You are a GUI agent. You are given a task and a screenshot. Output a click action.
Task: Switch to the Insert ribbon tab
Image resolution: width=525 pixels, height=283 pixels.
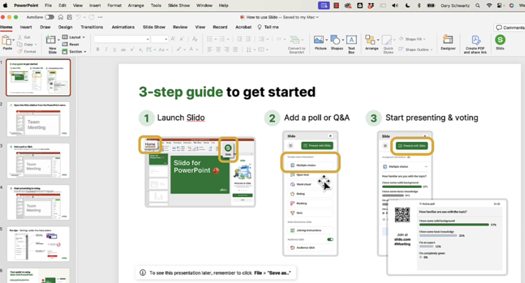tap(26, 27)
